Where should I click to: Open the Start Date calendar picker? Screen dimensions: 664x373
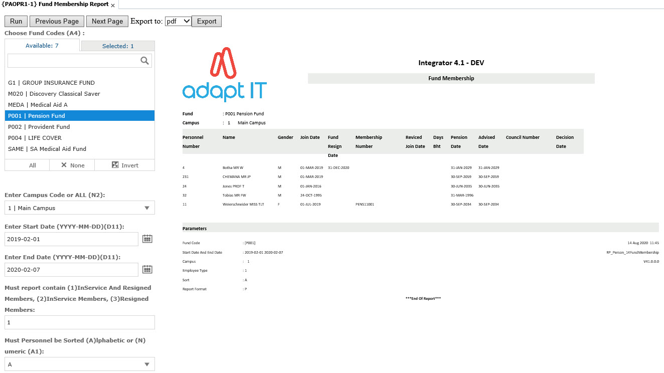tap(147, 239)
